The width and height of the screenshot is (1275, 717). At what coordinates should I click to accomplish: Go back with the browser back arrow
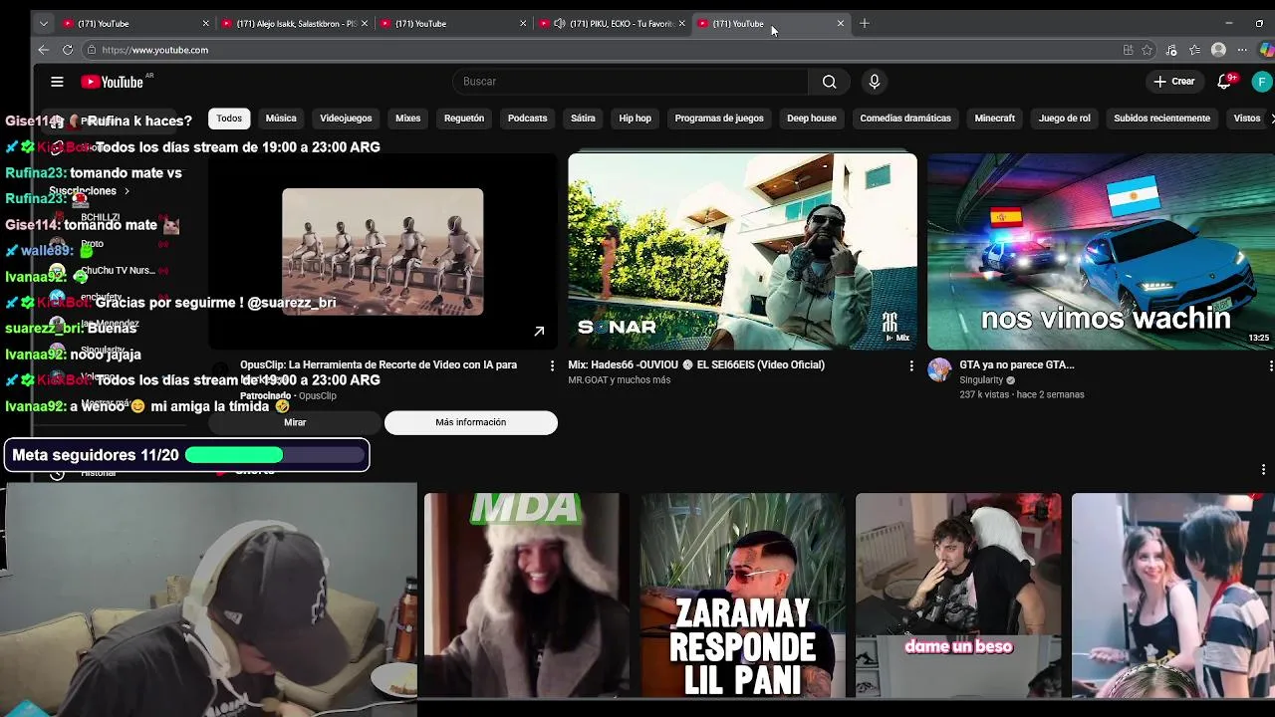click(x=43, y=50)
